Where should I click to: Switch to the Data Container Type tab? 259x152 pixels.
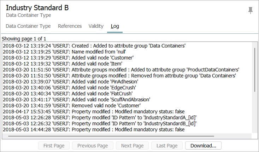click(x=28, y=26)
